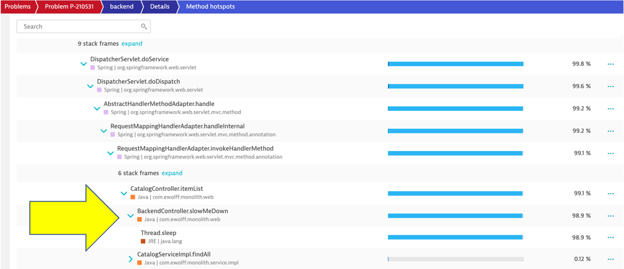Viewport: 624px width, 269px height.
Task: Expand the 6 hidden stack frames
Action: (172, 173)
